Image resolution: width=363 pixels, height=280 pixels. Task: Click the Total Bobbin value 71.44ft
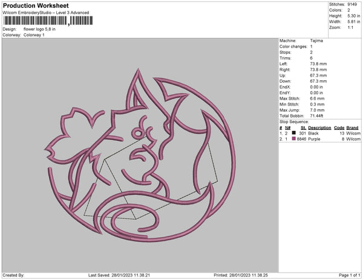(316, 116)
